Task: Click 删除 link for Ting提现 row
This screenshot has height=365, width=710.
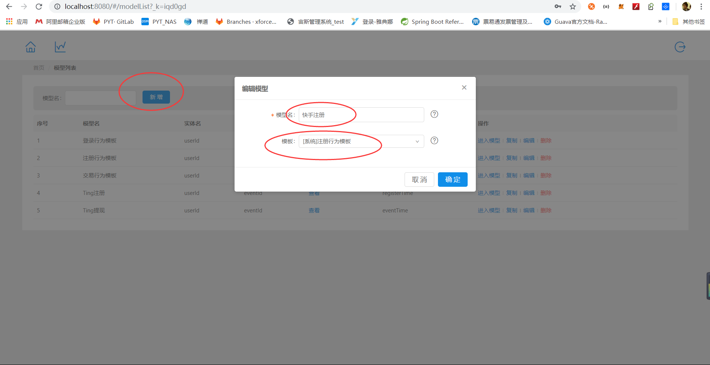Action: [x=546, y=211]
